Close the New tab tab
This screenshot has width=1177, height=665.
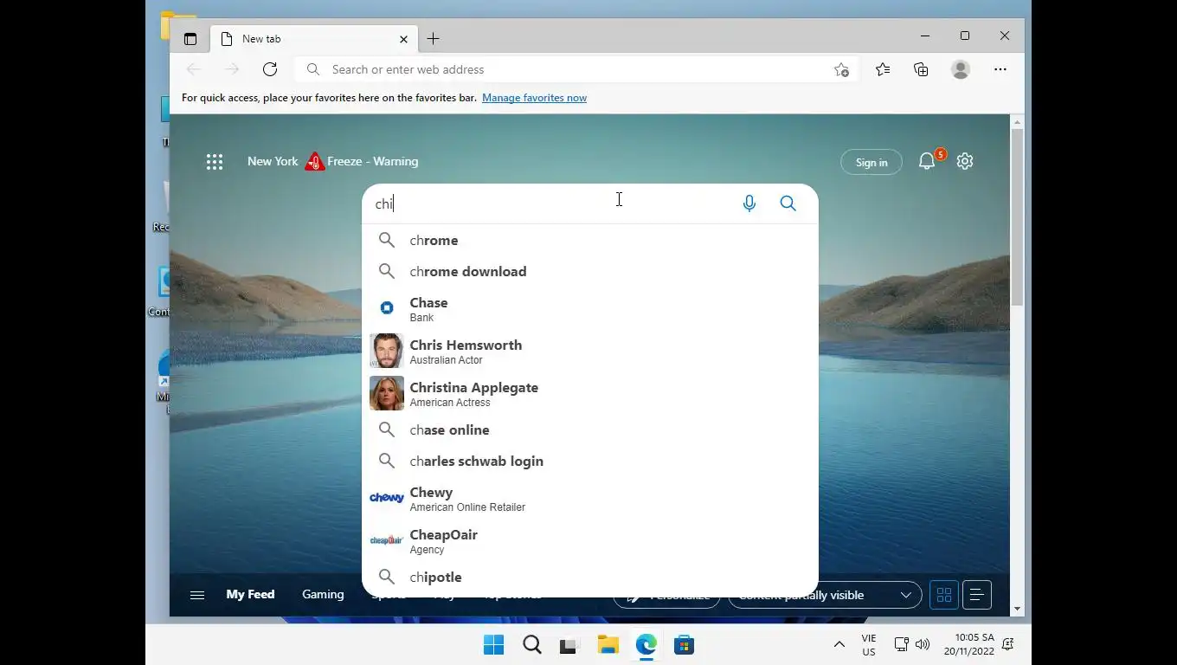[x=403, y=39]
